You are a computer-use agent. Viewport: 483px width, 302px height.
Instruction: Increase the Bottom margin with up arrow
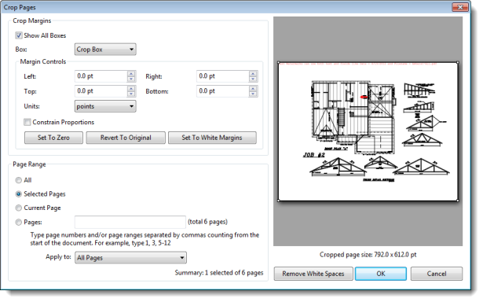pos(253,89)
